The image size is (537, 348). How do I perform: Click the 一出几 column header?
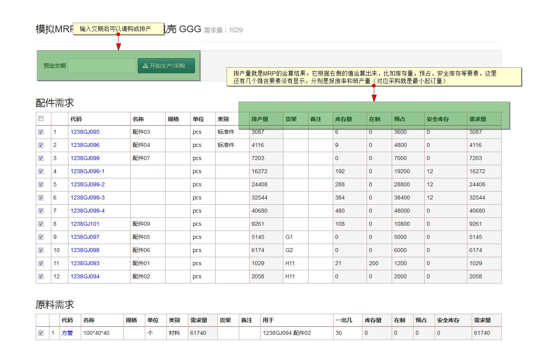pyautogui.click(x=344, y=320)
